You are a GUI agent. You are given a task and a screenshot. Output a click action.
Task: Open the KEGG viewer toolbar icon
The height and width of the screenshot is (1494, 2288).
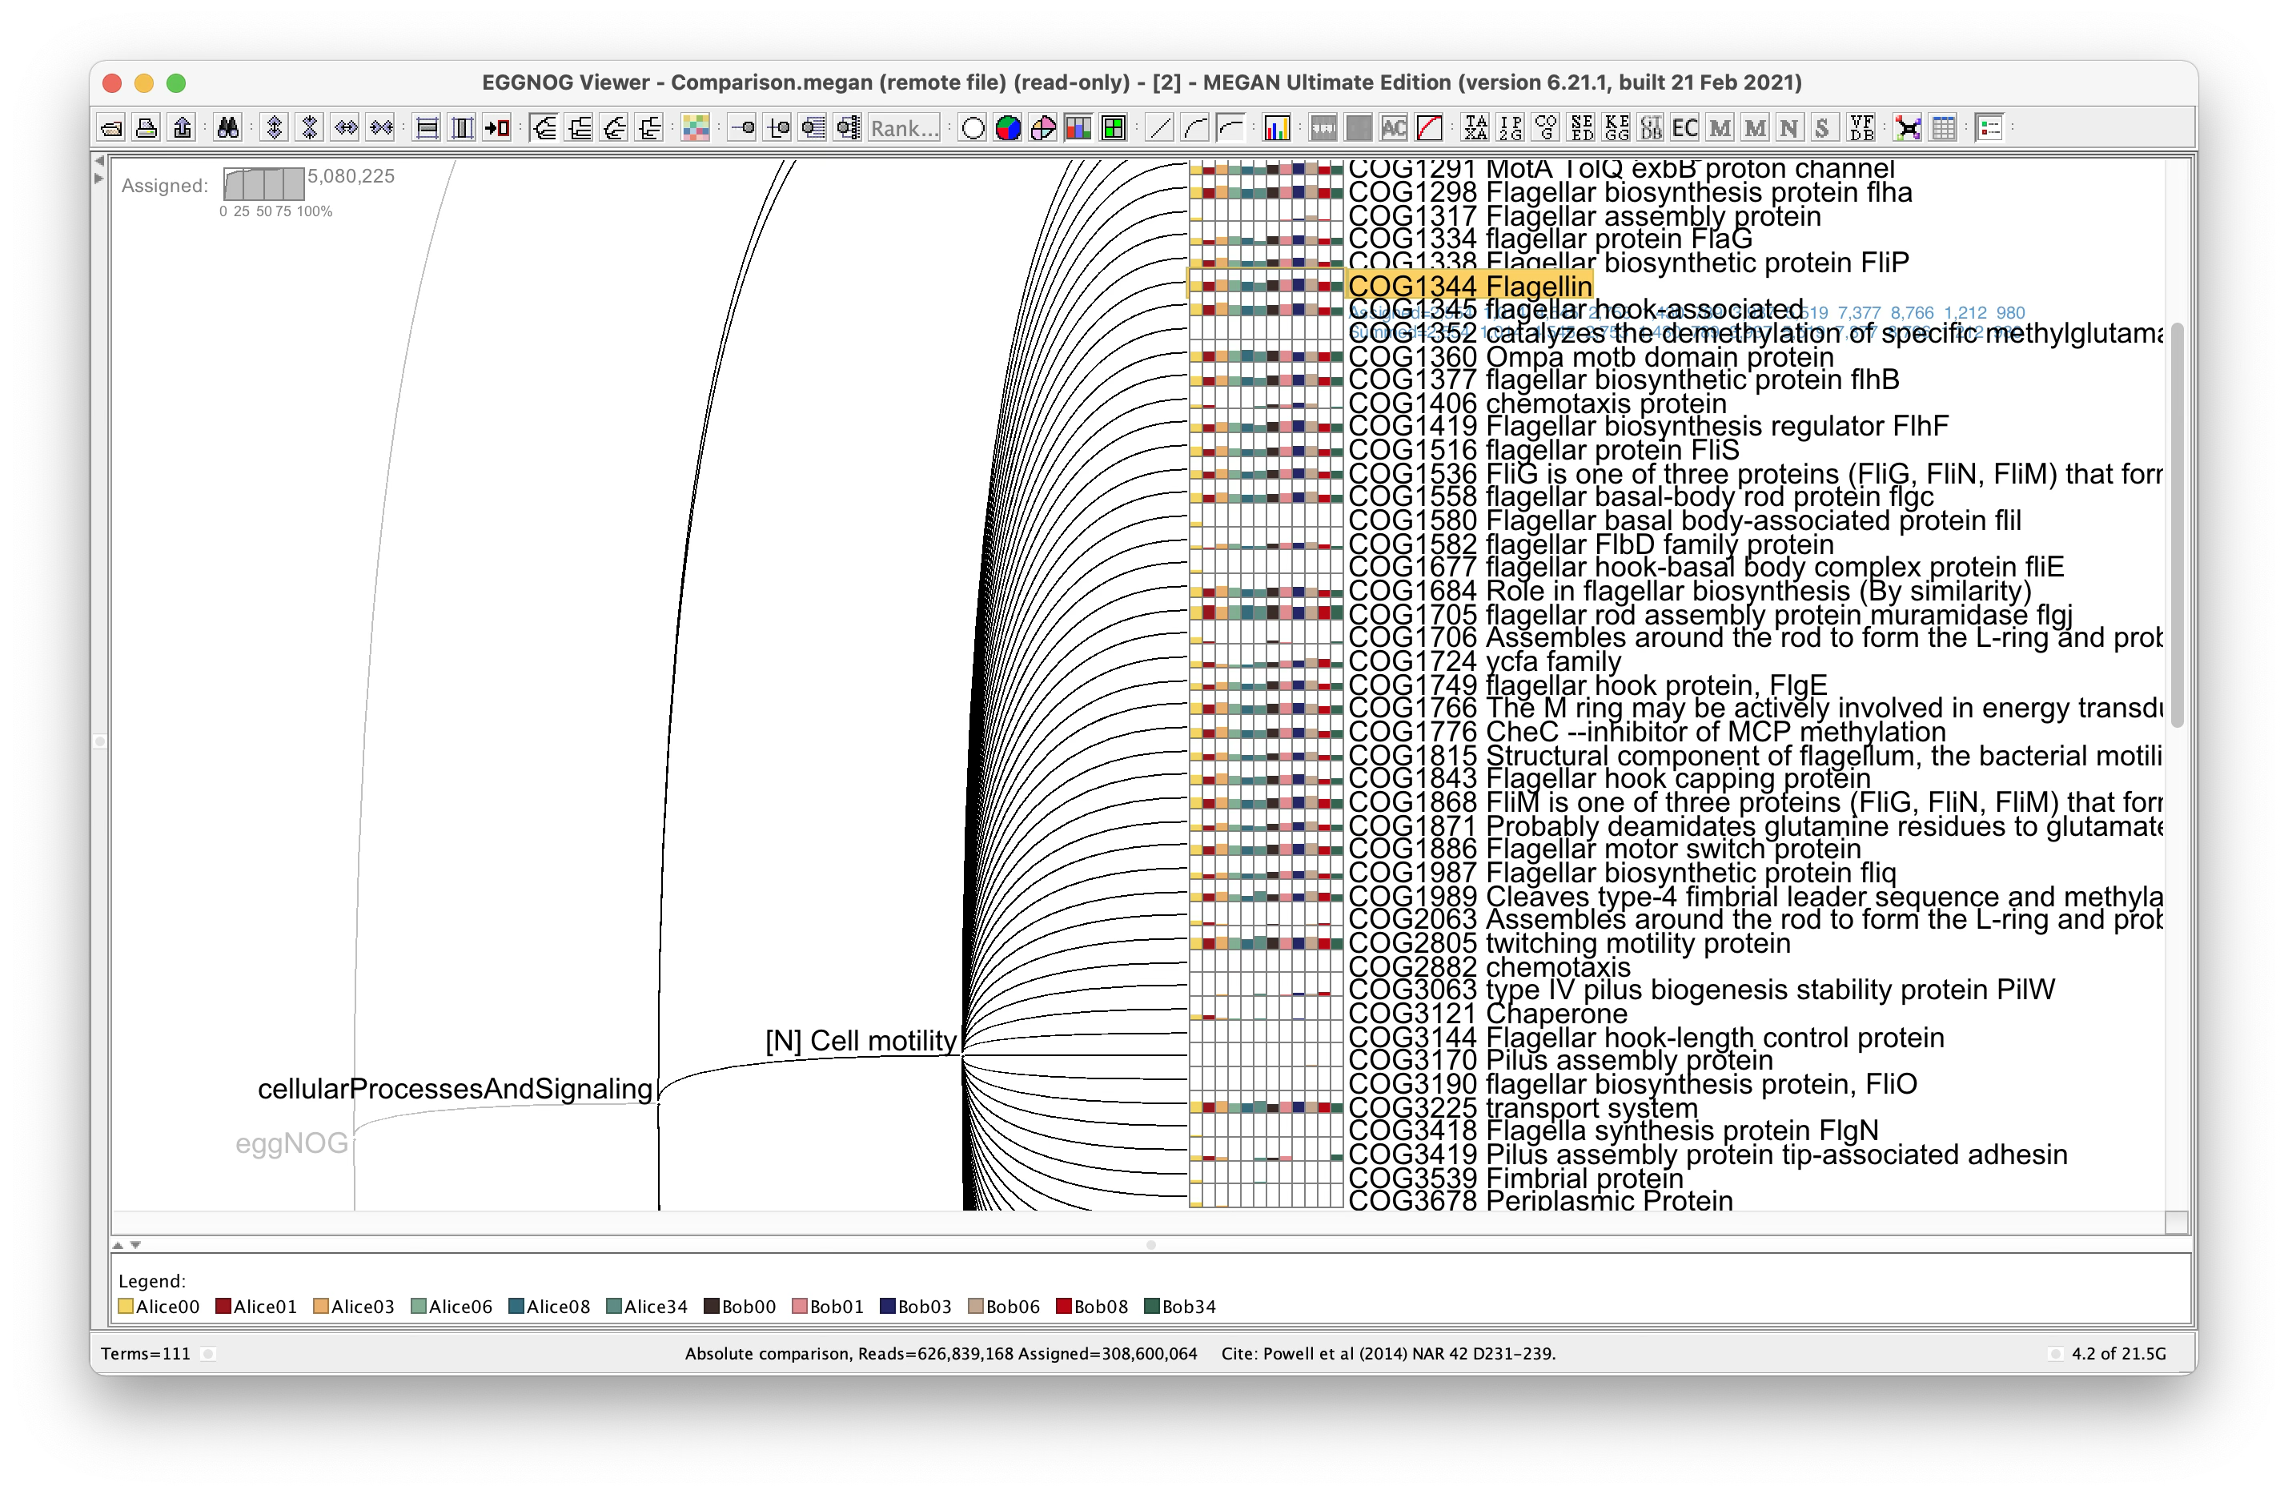tap(1617, 128)
